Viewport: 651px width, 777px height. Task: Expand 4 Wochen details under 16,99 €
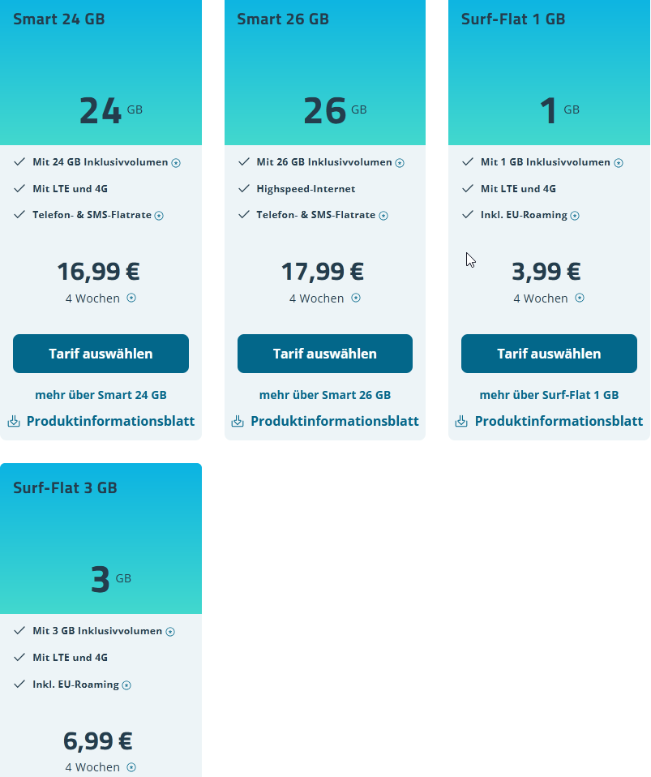131,298
